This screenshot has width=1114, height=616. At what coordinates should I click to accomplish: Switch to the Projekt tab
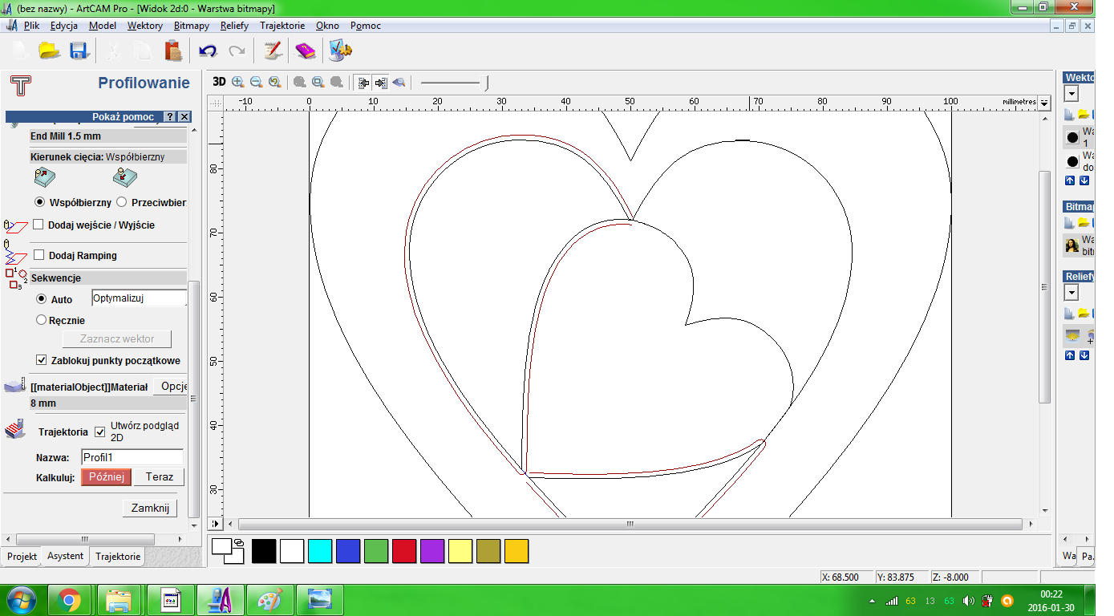pyautogui.click(x=22, y=556)
